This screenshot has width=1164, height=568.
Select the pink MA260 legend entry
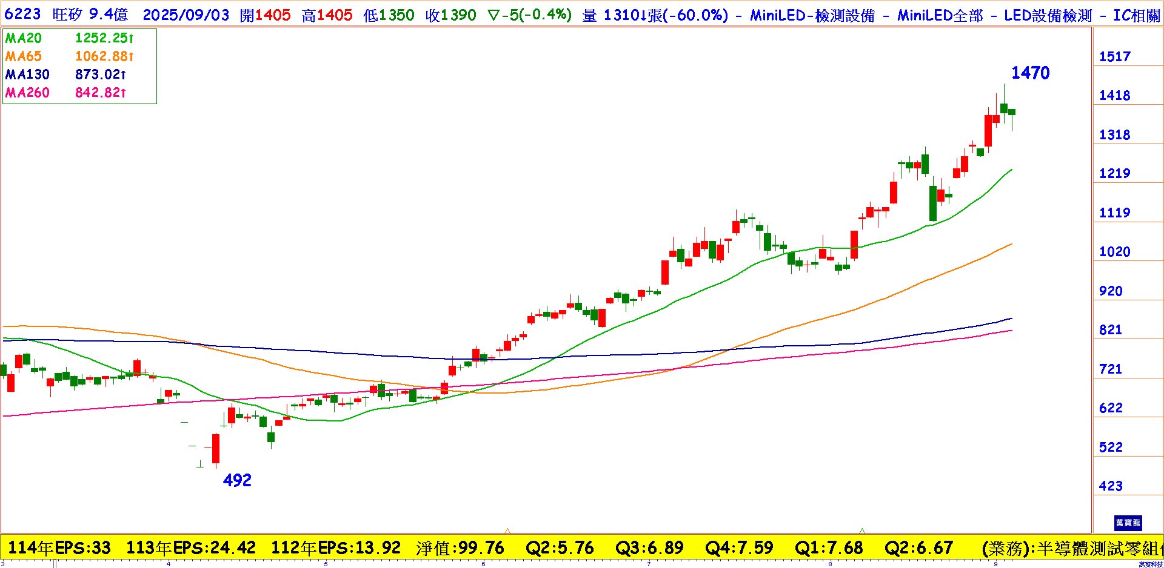click(x=27, y=93)
